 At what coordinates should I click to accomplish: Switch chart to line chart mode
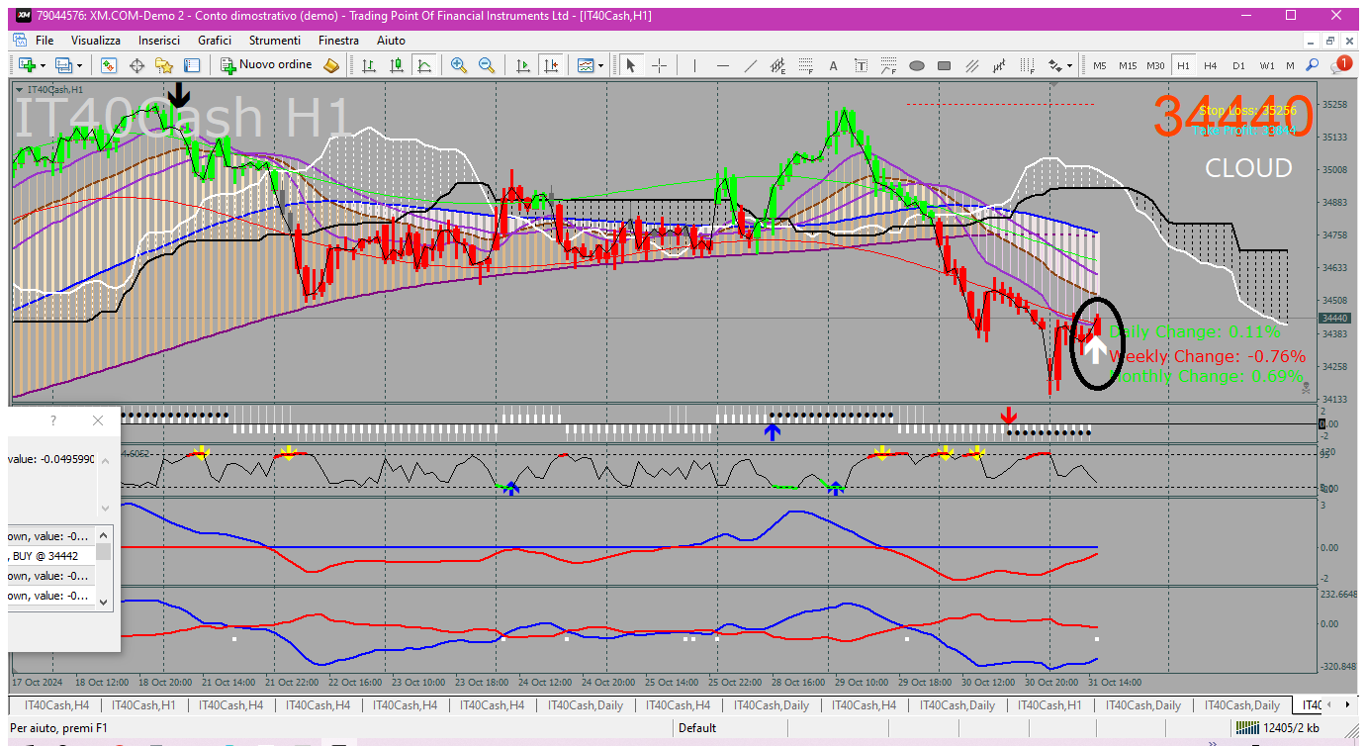pyautogui.click(x=424, y=65)
